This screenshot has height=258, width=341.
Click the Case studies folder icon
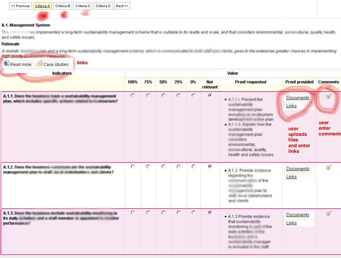pyautogui.click(x=40, y=64)
